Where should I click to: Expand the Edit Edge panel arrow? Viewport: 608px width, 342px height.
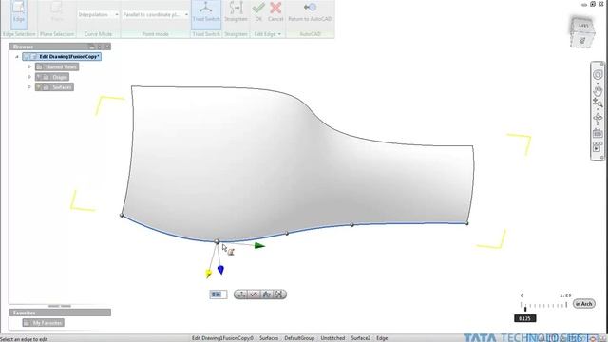[279, 34]
